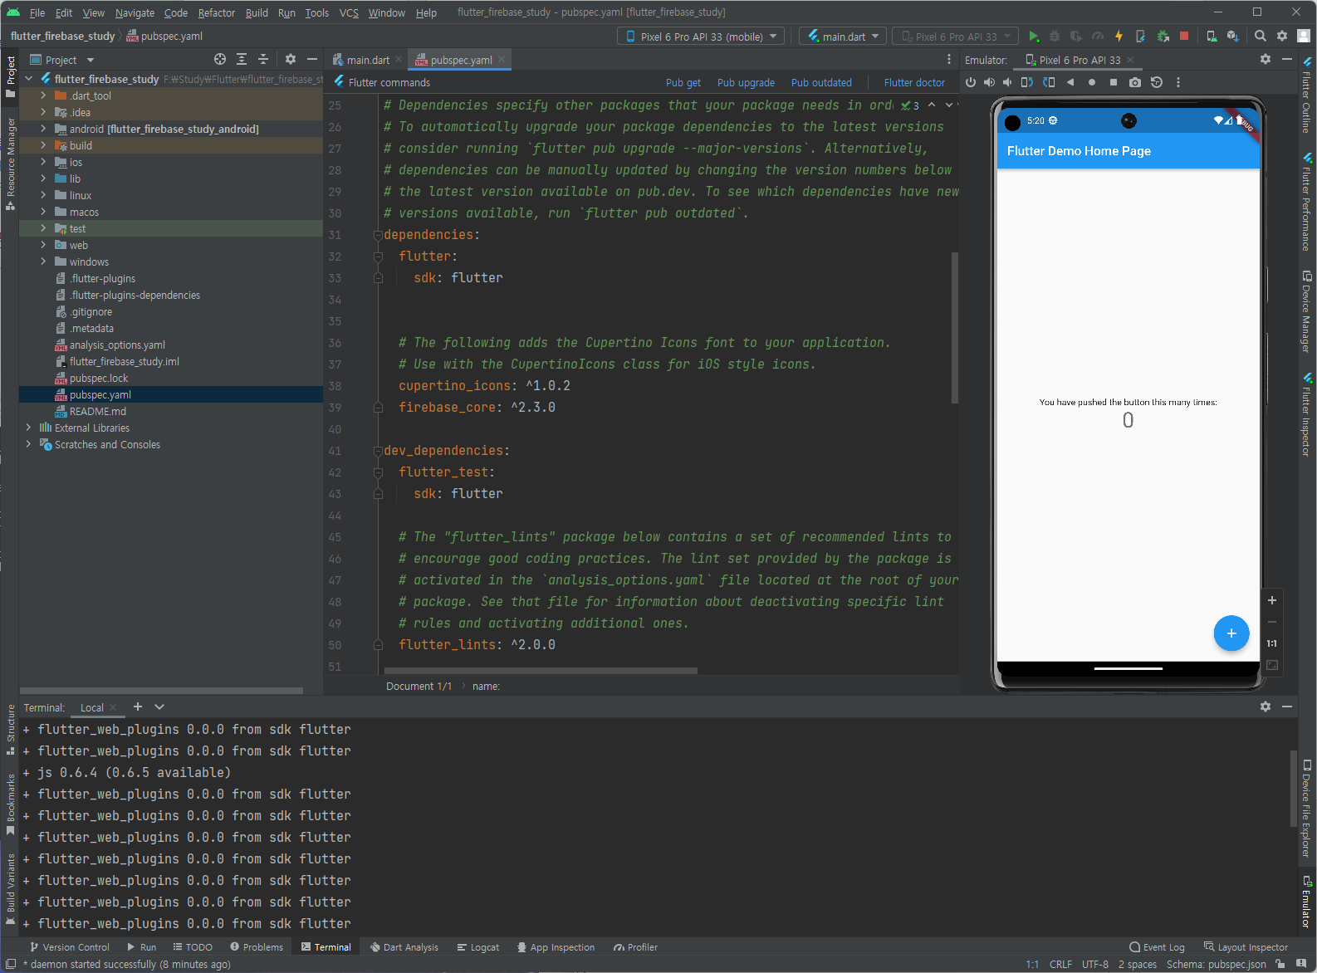
Task: Open the Pixel 6 Pro API 33 (mobile) device dropdown
Action: click(x=701, y=37)
